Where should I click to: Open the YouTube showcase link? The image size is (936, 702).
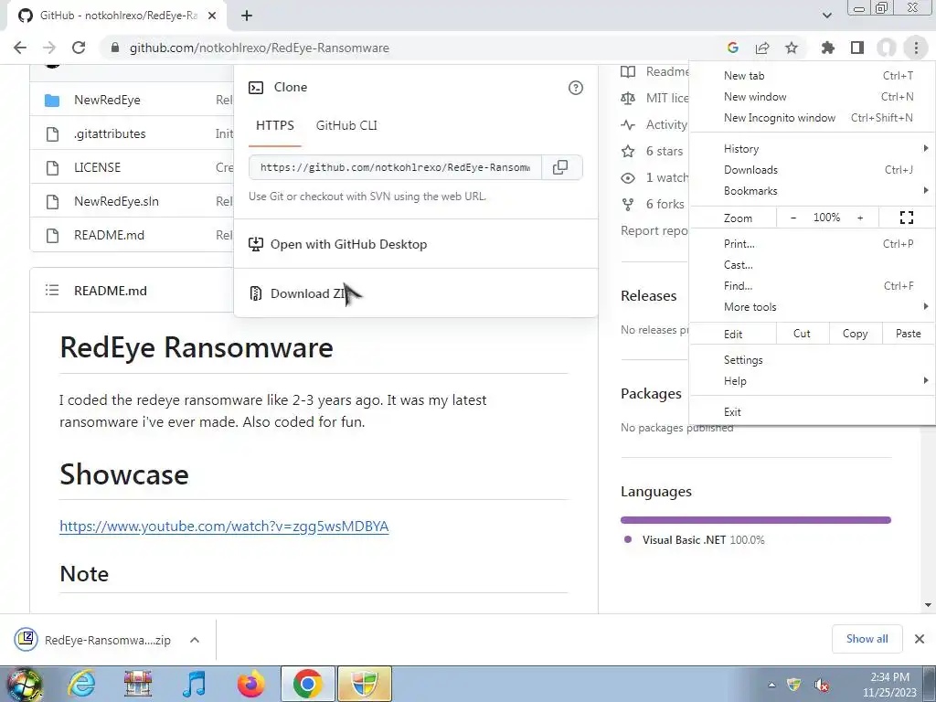(224, 526)
